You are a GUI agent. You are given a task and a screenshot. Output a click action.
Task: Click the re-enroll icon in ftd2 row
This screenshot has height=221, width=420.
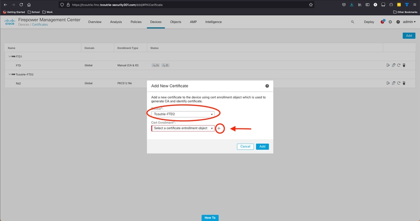pos(394,83)
